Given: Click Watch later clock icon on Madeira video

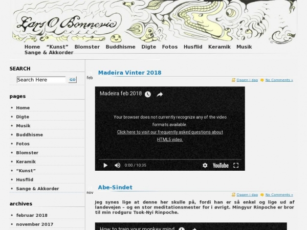Looking at the screenshot, I should [148, 94].
